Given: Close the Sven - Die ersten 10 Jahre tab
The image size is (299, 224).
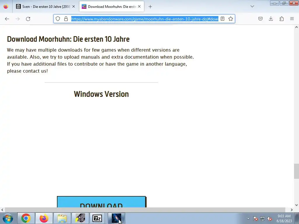Looking at the screenshot, I should [74, 6].
